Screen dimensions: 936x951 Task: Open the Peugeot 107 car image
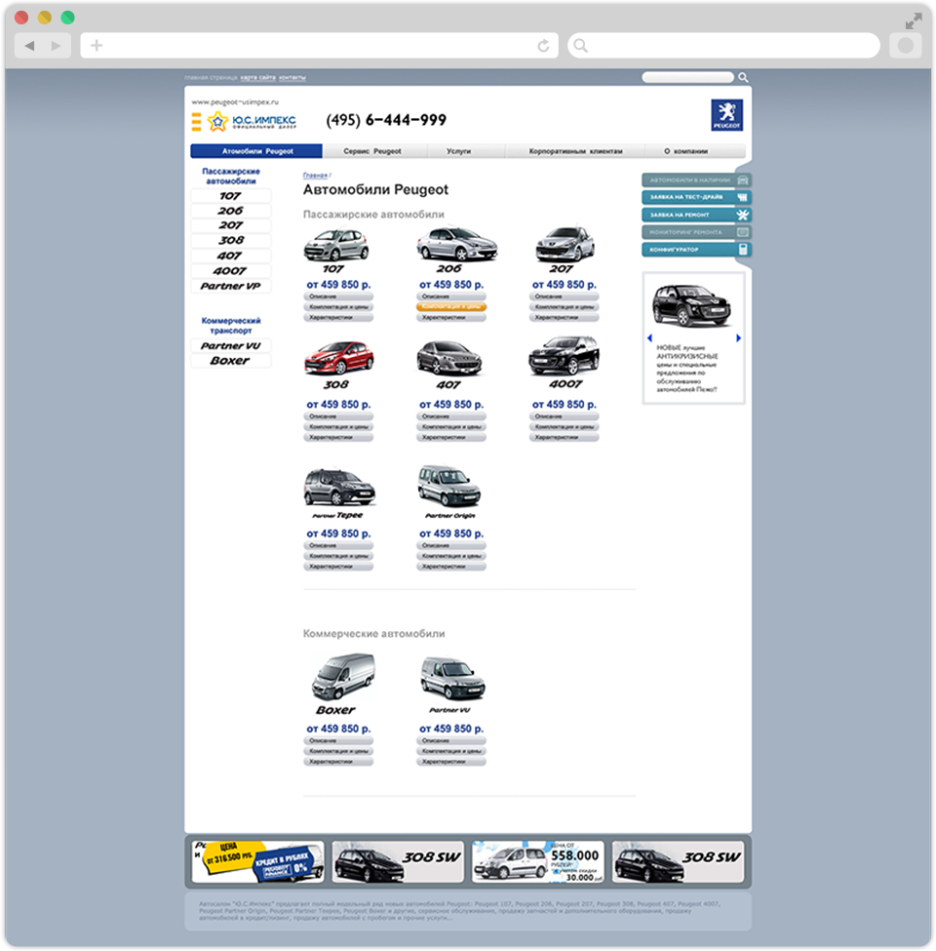pos(336,245)
